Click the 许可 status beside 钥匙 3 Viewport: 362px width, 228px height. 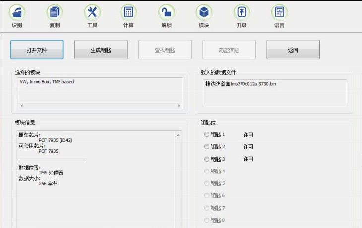248,159
